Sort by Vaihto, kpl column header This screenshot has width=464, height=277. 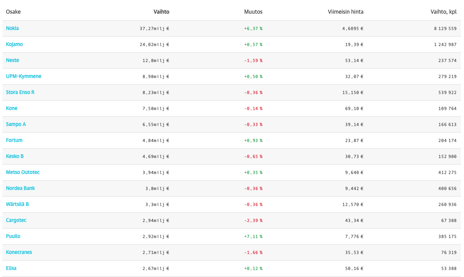click(x=443, y=12)
